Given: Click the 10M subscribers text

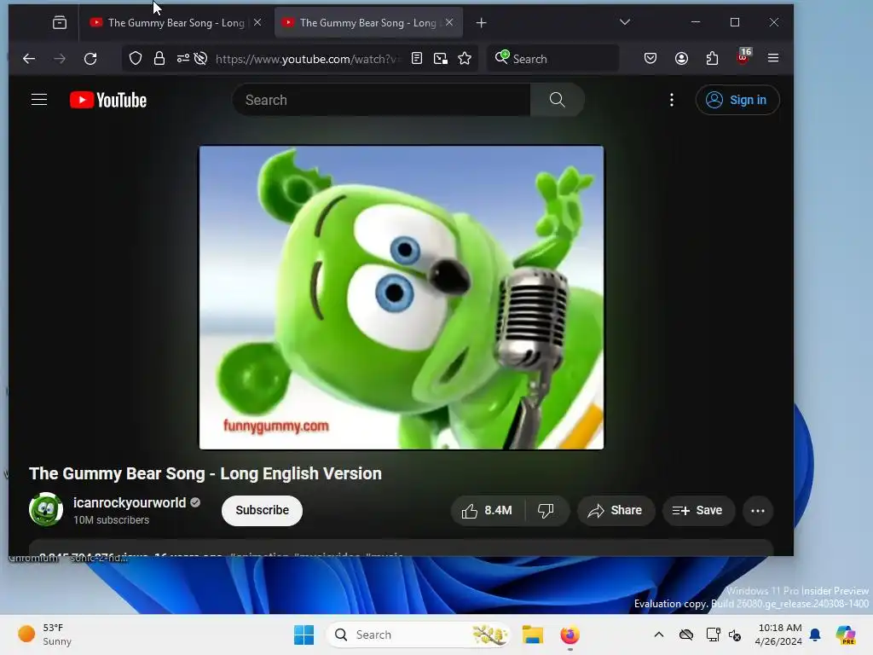Looking at the screenshot, I should click(x=112, y=519).
